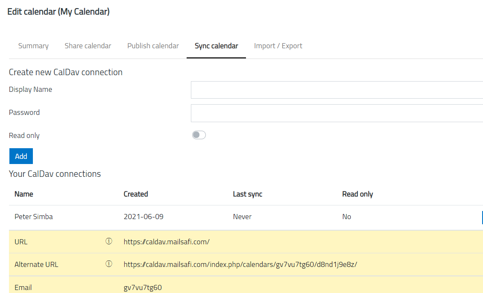Click the Name column header

[24, 194]
